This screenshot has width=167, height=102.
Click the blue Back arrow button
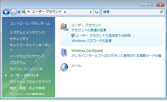click(6, 12)
